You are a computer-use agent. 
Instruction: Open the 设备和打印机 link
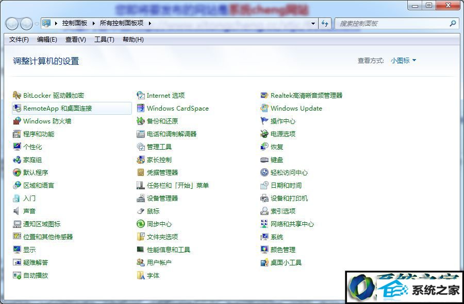289,199
